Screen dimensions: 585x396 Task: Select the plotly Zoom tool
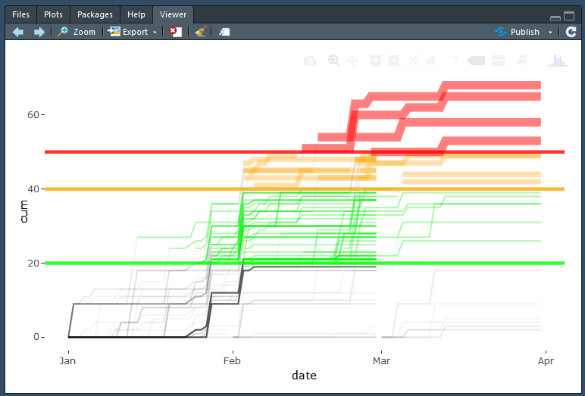coord(334,61)
